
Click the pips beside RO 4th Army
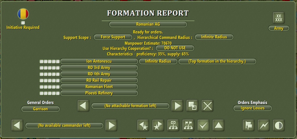point(50,74)
